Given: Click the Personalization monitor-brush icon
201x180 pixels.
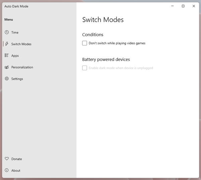Looking at the screenshot, I should tap(7, 67).
